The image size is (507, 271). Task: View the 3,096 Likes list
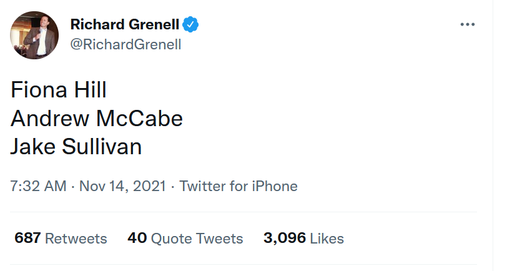click(x=303, y=239)
